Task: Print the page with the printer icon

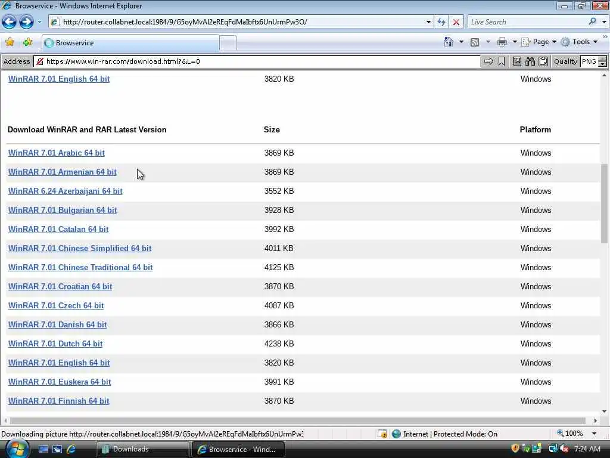Action: tap(502, 42)
